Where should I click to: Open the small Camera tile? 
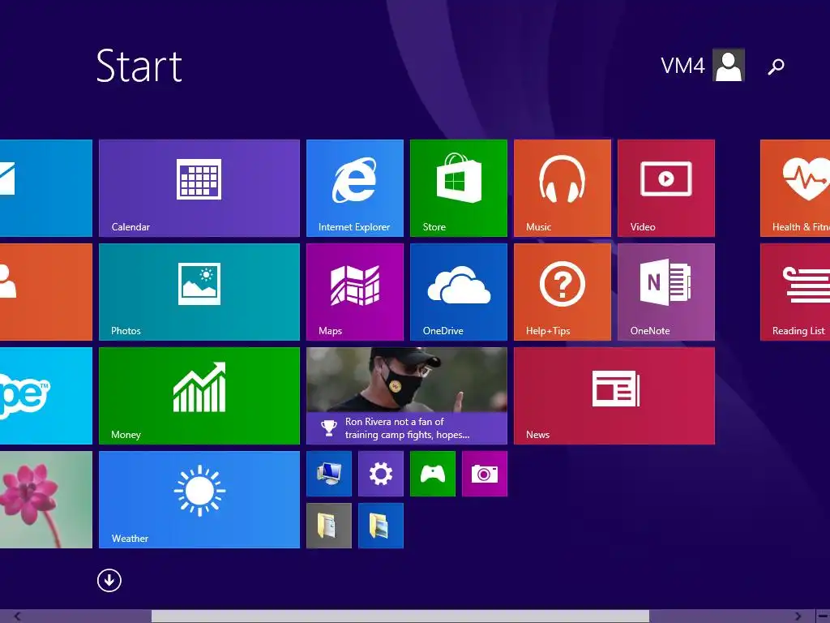click(x=485, y=474)
